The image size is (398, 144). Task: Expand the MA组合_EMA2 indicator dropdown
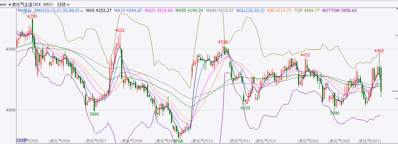pyautogui.click(x=82, y=11)
